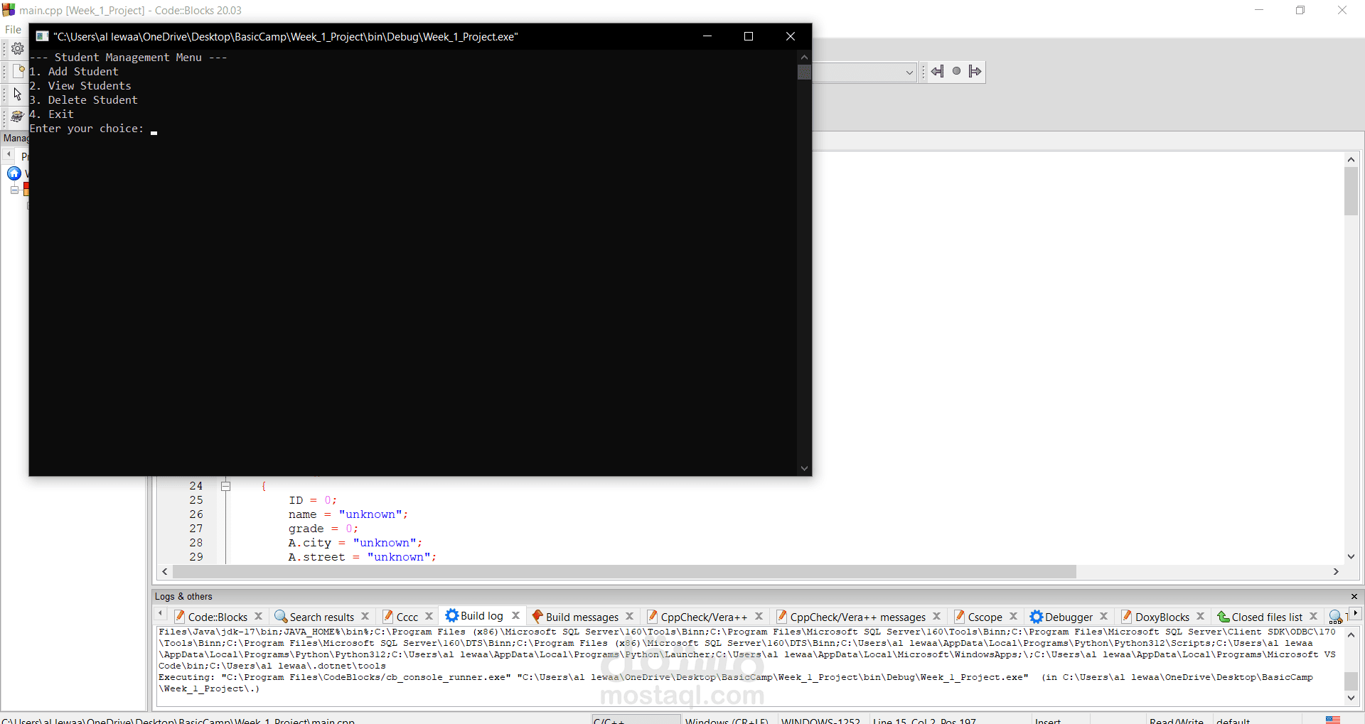Collapse the project node in Management tree
This screenshot has height=724, width=1365.
[14, 190]
